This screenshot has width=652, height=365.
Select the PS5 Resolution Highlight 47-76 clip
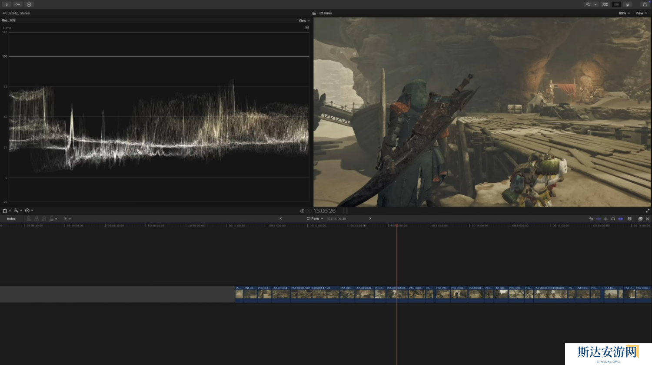tap(315, 293)
